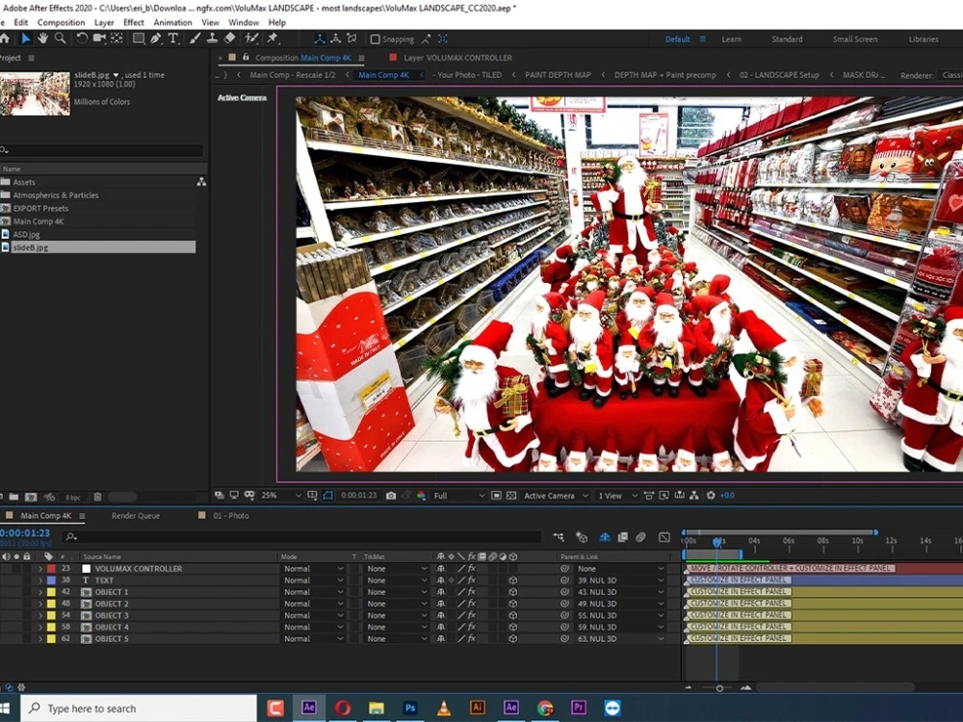This screenshot has height=722, width=963.
Task: Switch to the Standard workspace
Action: [x=787, y=39]
